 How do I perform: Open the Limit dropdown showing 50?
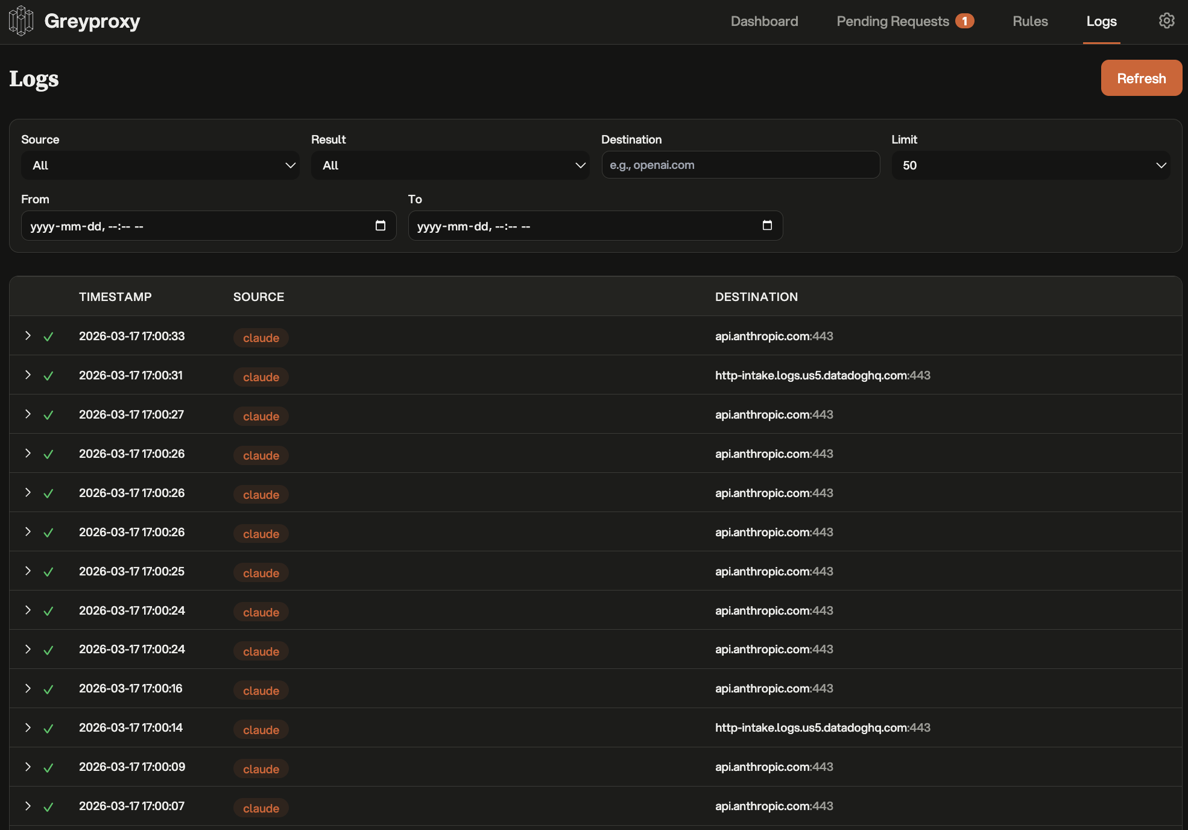pyautogui.click(x=1031, y=165)
